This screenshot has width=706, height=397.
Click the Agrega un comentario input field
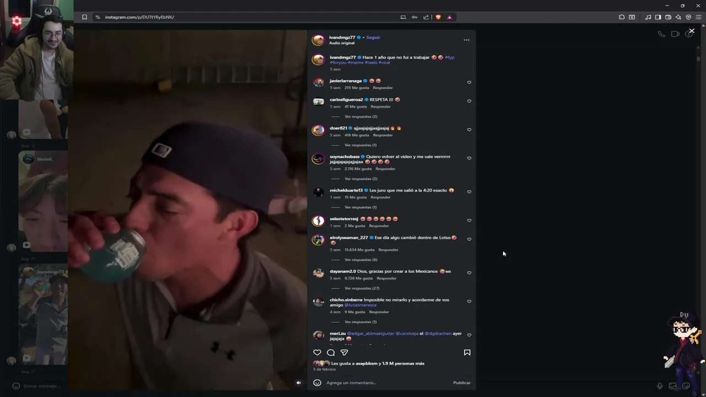pyautogui.click(x=386, y=383)
